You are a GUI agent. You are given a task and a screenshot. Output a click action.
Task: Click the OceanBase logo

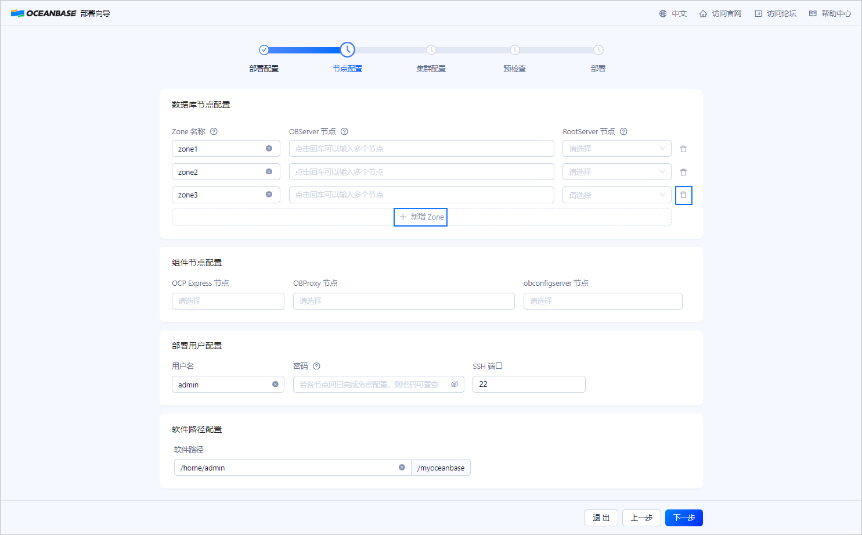click(x=43, y=13)
